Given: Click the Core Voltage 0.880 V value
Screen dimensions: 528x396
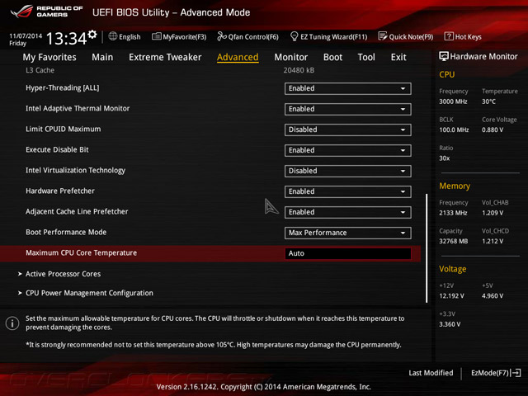Looking at the screenshot, I should (x=493, y=130).
